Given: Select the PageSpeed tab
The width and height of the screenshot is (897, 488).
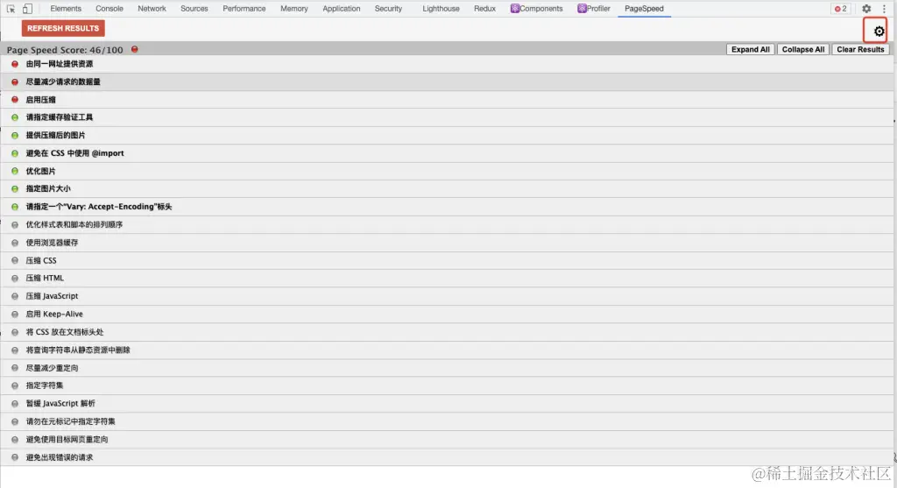Looking at the screenshot, I should (644, 9).
